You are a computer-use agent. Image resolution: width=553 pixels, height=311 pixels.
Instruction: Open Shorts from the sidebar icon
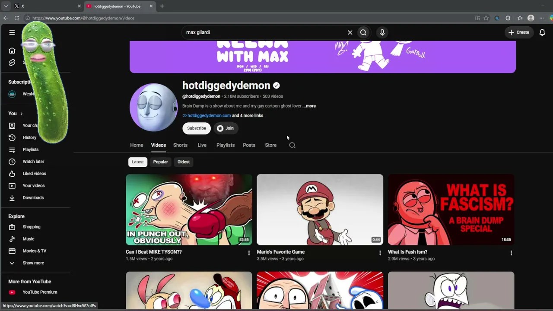pos(12,63)
